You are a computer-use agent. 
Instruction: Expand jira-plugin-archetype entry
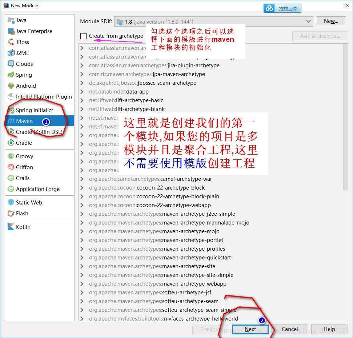[x=82, y=65]
